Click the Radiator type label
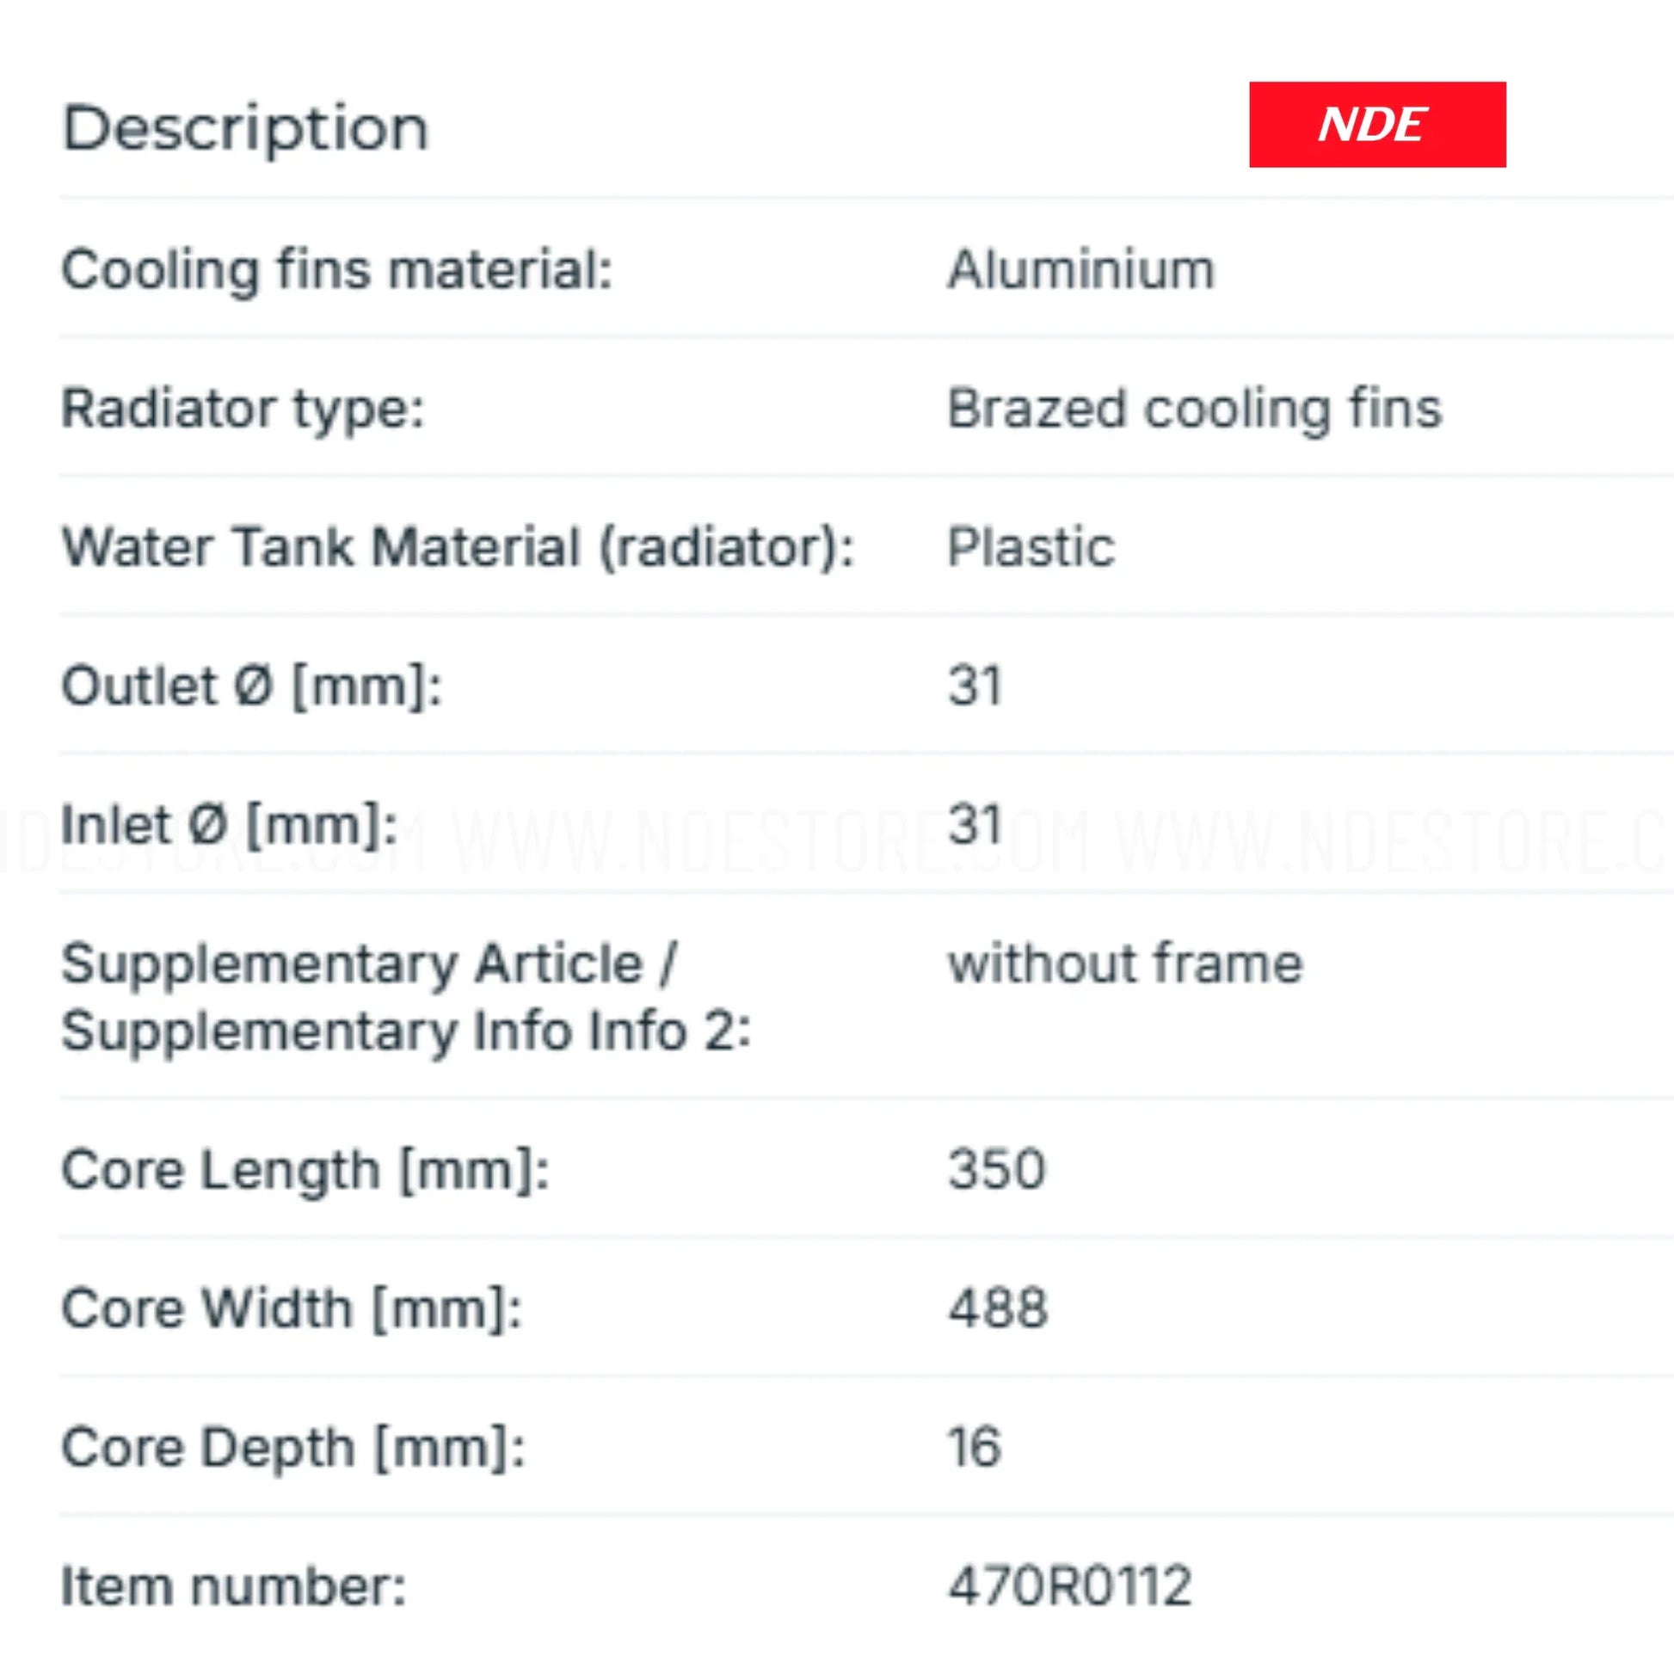The image size is (1674, 1674). 243,409
